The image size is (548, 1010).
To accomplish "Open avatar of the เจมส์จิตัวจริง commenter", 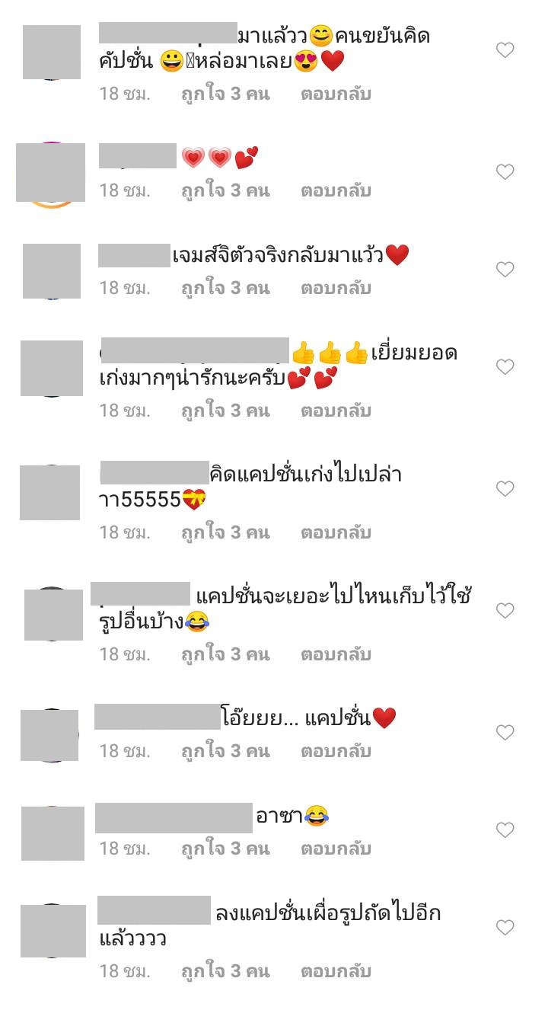I will coord(52,271).
